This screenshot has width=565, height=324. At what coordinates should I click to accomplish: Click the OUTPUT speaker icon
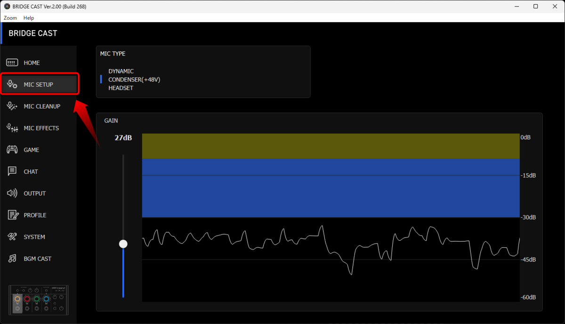pyautogui.click(x=12, y=193)
